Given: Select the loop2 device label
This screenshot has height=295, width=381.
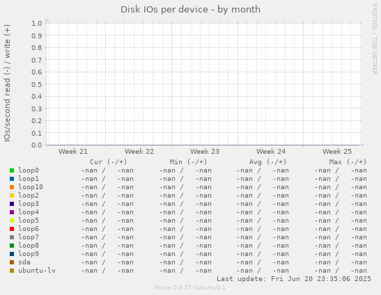Looking at the screenshot, I should (29, 196).
